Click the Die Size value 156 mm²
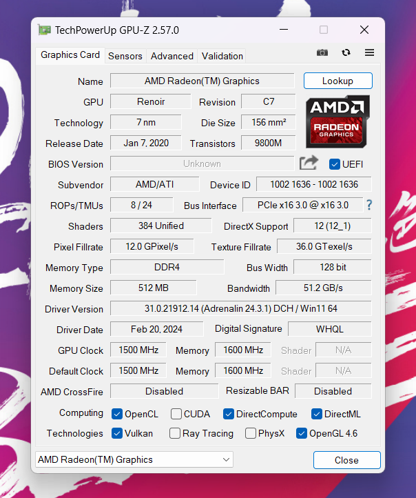Screen dimensions: 416x498 point(268,122)
